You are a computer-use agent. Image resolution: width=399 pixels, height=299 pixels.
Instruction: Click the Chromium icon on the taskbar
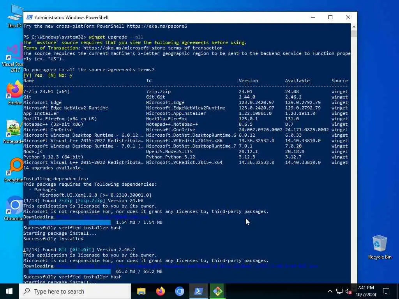(x=179, y=291)
